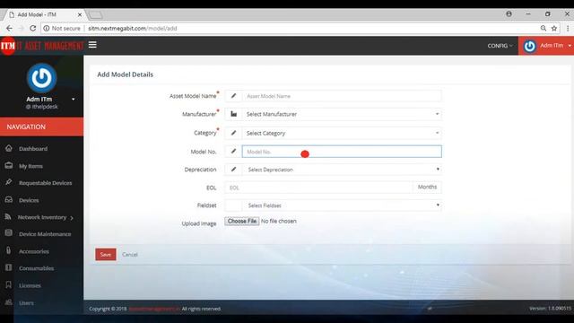The width and height of the screenshot is (574, 323).
Task: Click the EOL months input field
Action: point(319,188)
